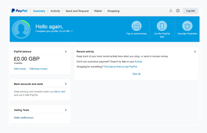Expand the complete your profile chevron
This screenshot has height=133, width=207.
click(72, 31)
